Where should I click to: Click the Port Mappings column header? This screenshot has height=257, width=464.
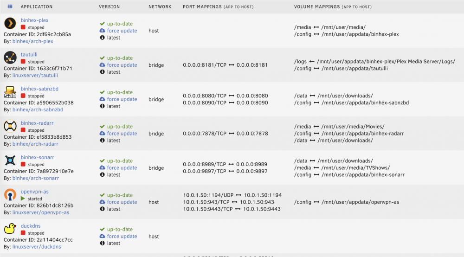pyautogui.click(x=218, y=6)
